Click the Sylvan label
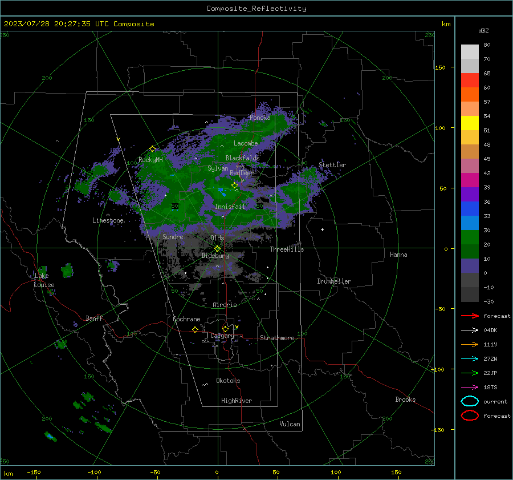 (x=218, y=168)
